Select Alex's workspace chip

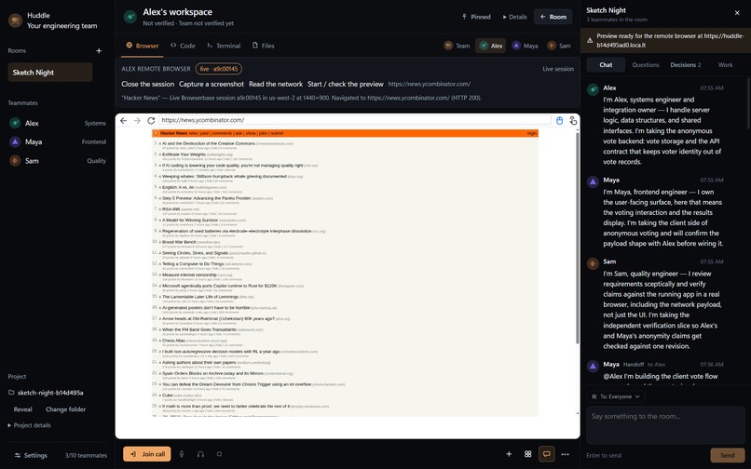[491, 46]
